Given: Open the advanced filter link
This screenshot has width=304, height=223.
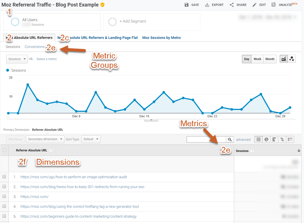Looking at the screenshot, I should pos(243,139).
